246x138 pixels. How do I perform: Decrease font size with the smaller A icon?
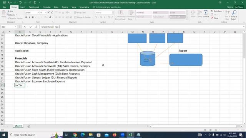(x=52, y=13)
